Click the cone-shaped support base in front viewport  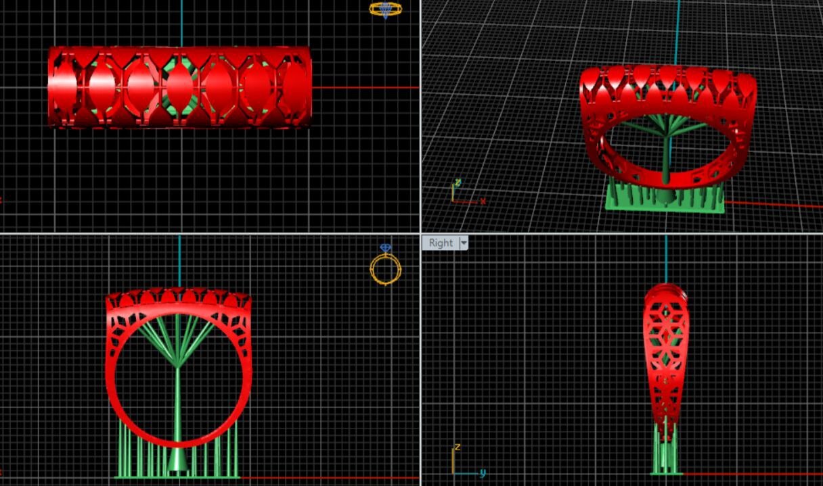[x=177, y=462]
